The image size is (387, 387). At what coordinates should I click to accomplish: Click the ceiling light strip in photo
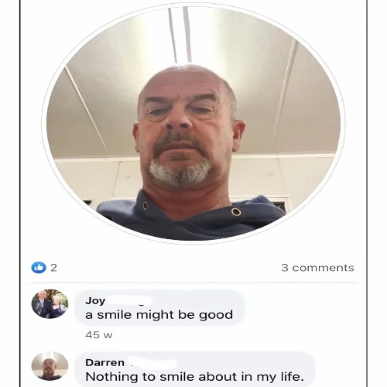point(180,35)
